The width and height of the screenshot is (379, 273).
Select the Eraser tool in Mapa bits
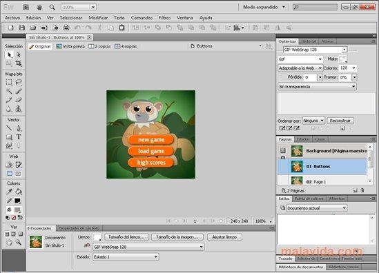pyautogui.click(x=19, y=100)
